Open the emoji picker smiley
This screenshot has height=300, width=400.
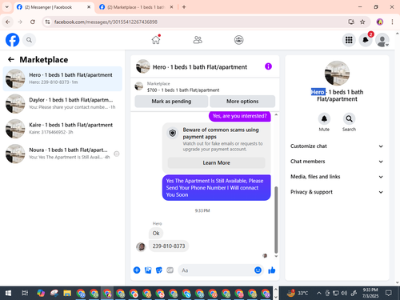coord(258,270)
